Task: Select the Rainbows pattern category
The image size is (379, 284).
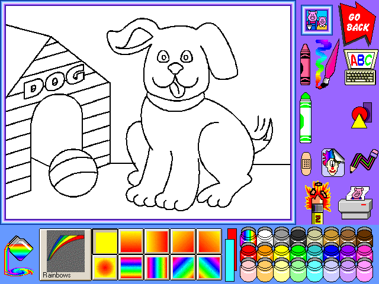Action: 65,254
